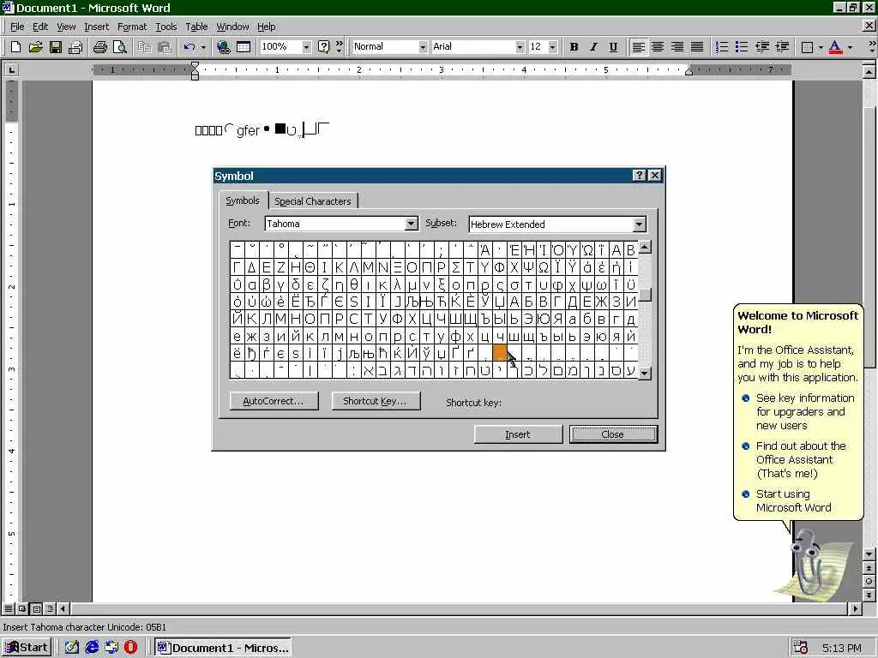Close the Symbol dialog with Close button
The image size is (878, 658).
(x=613, y=434)
